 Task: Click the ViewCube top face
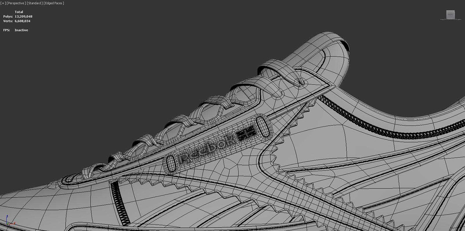[x=450, y=10]
